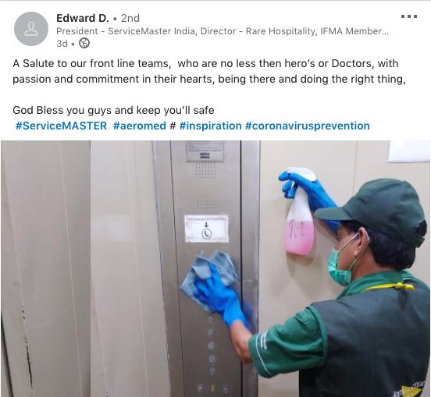Click the globe public visibility icon

click(x=84, y=44)
